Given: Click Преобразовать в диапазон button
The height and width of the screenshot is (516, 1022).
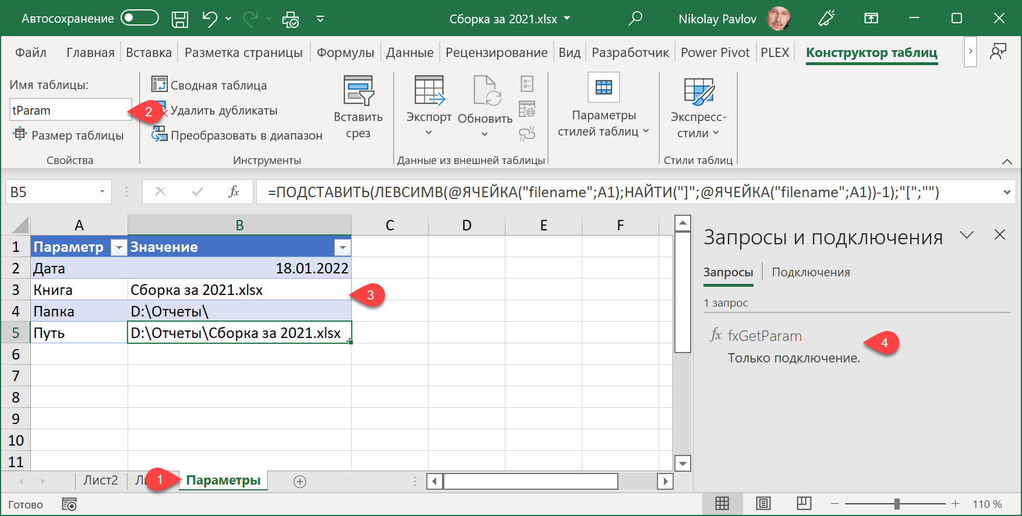Looking at the screenshot, I should tap(236, 135).
